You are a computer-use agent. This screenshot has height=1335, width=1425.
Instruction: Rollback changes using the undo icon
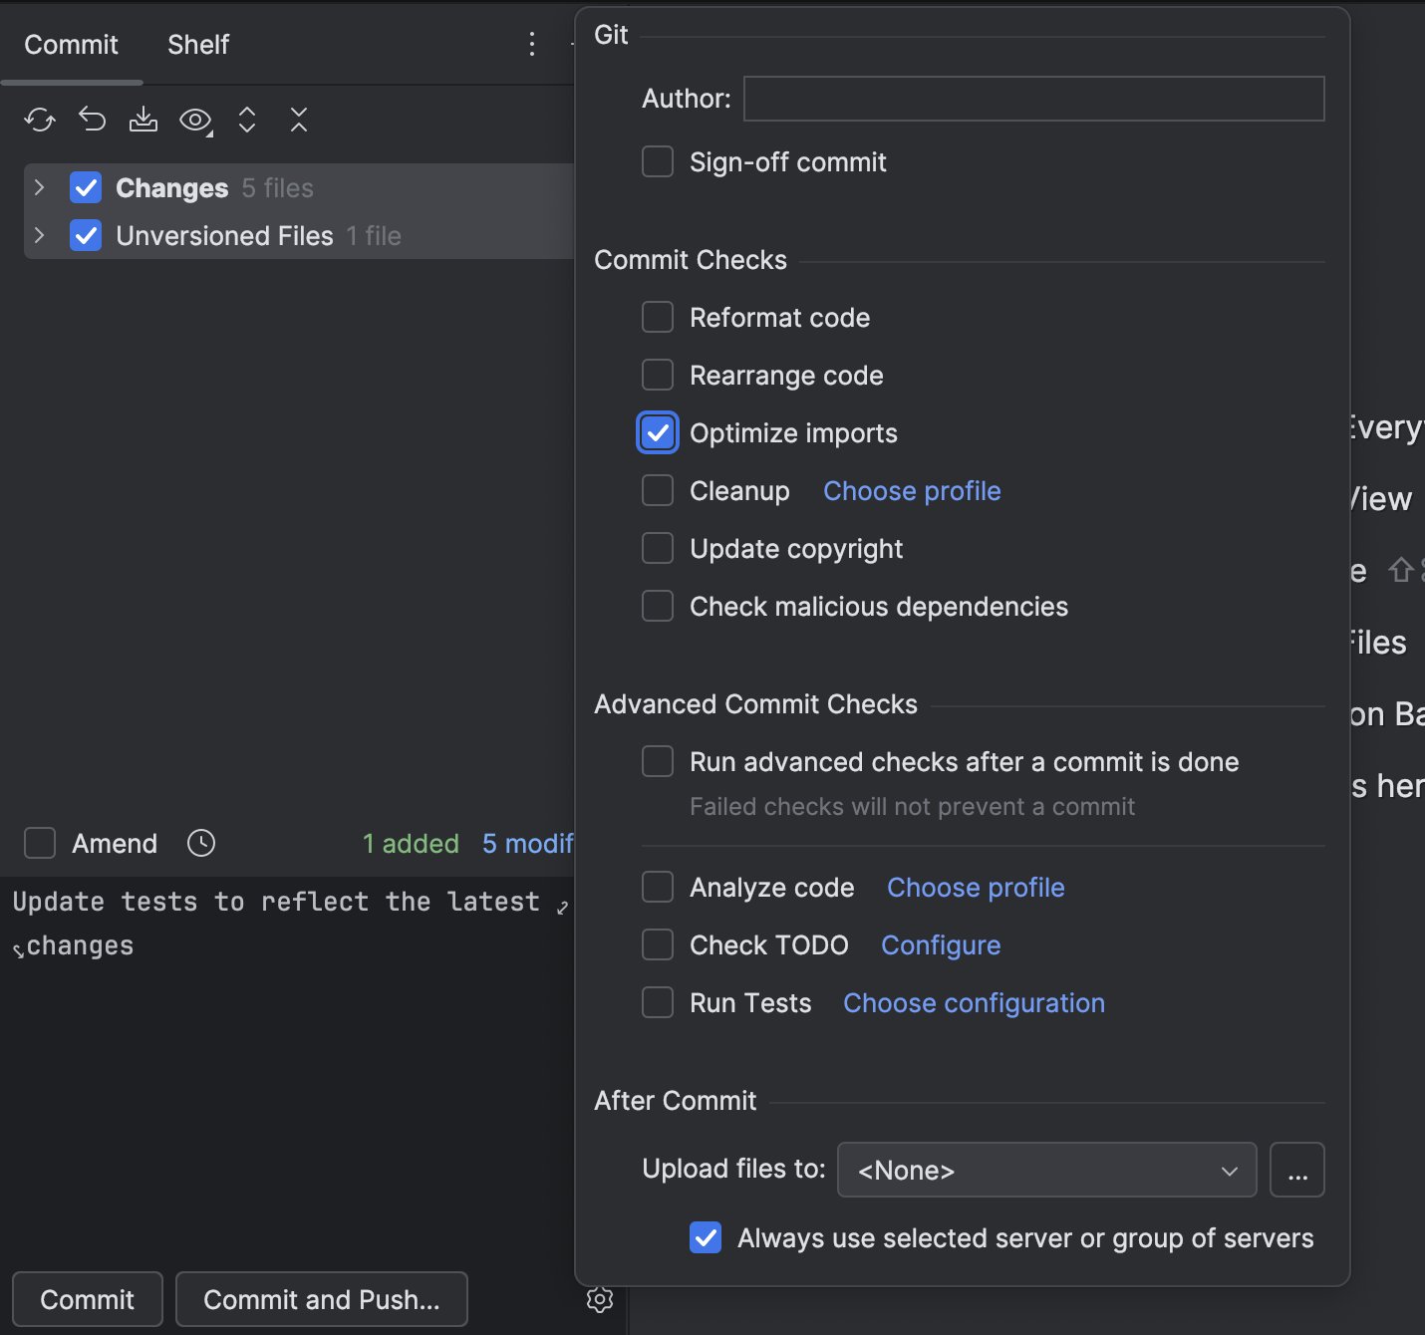[92, 120]
